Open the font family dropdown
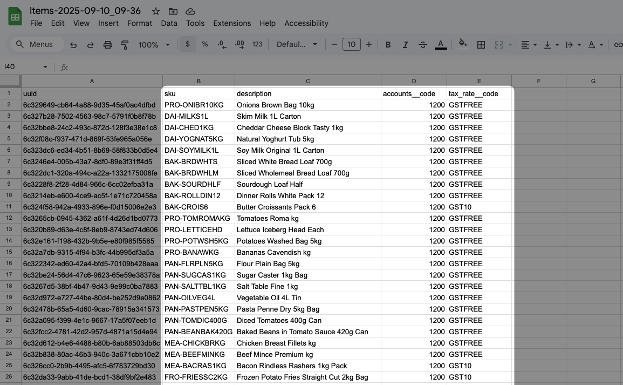623x385 pixels. point(297,45)
